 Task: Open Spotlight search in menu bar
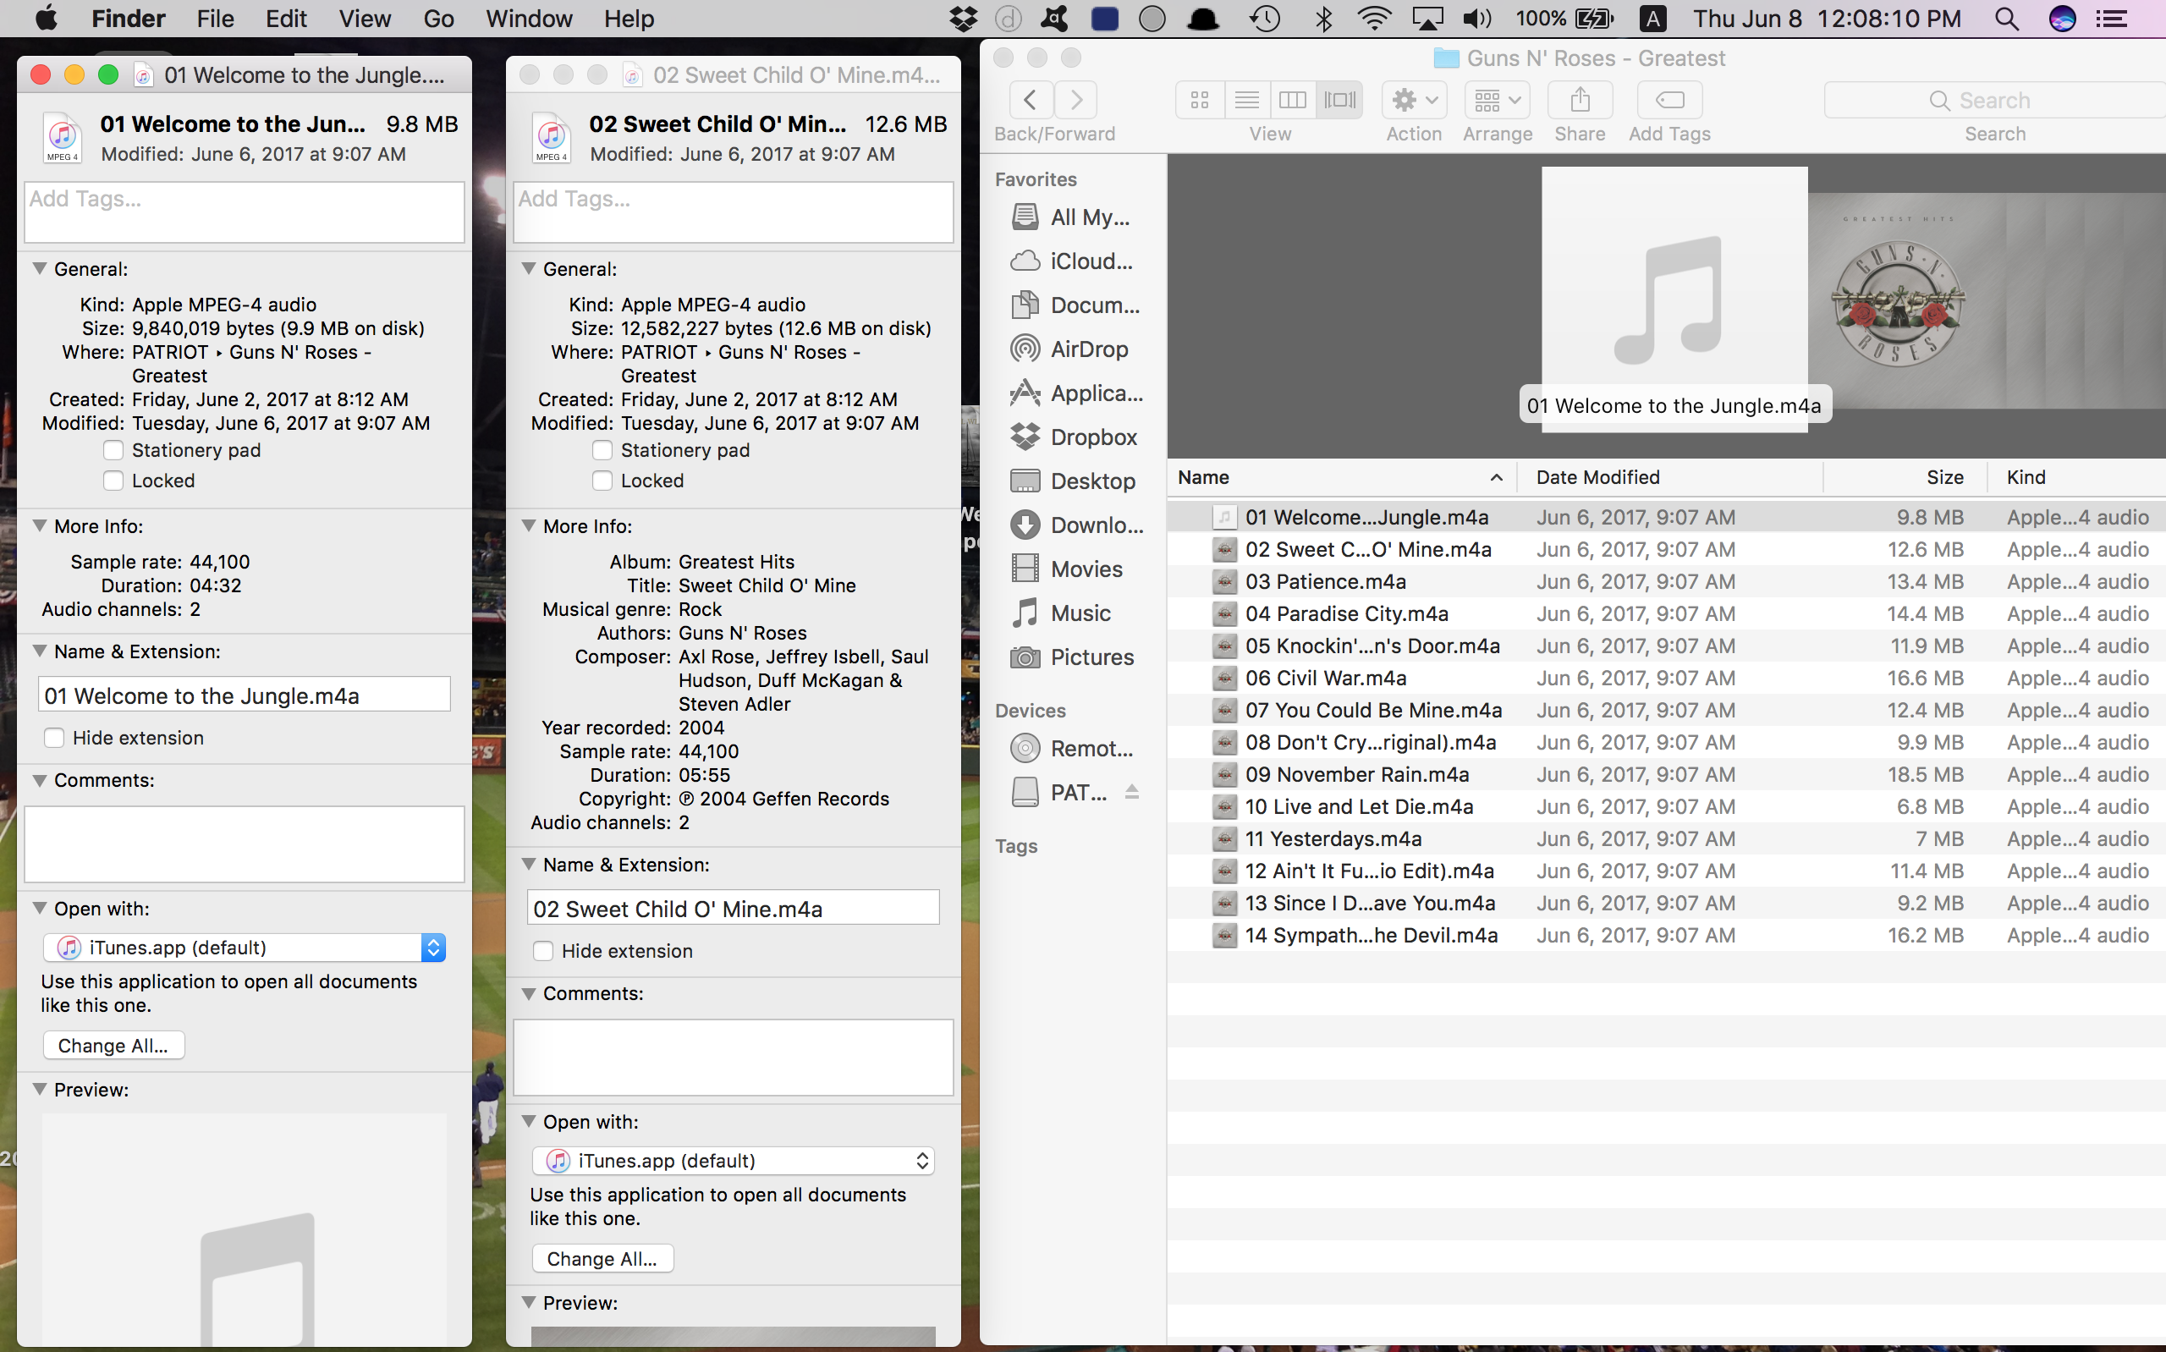coord(2007,19)
